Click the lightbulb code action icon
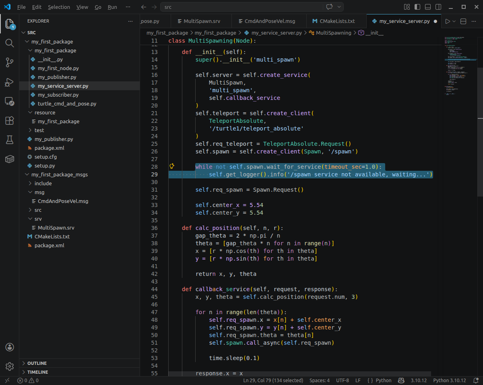Image resolution: width=483 pixels, height=385 pixels. click(x=172, y=166)
